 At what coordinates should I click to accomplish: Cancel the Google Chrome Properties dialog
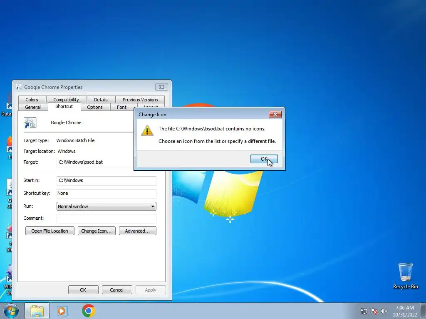117,290
